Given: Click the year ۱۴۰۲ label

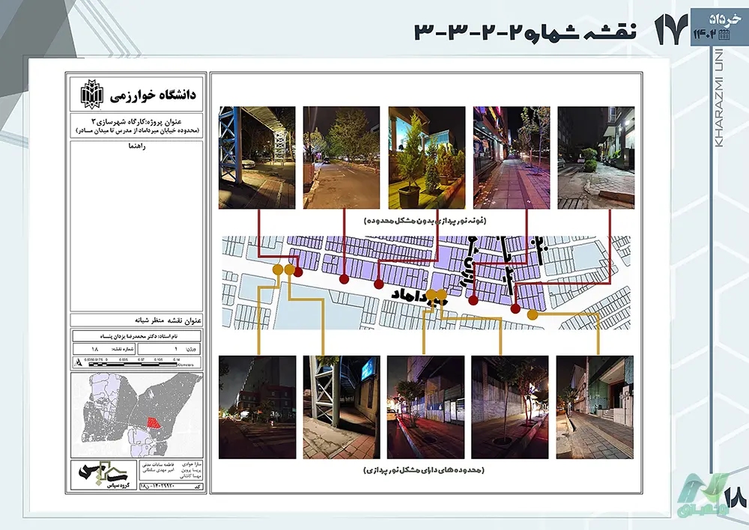Looking at the screenshot, I should point(705,34).
